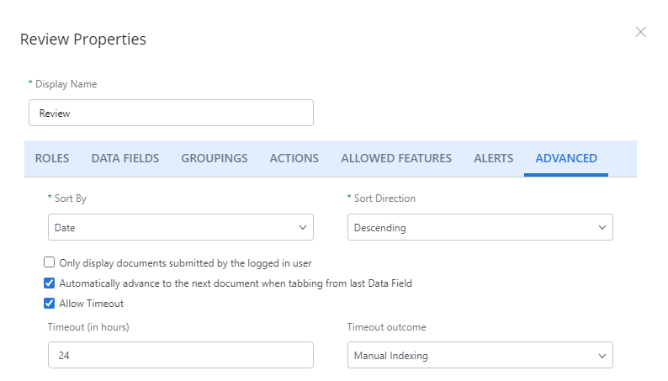The height and width of the screenshot is (381, 668).
Task: Open the Sort By Date dropdown
Action: pyautogui.click(x=181, y=227)
